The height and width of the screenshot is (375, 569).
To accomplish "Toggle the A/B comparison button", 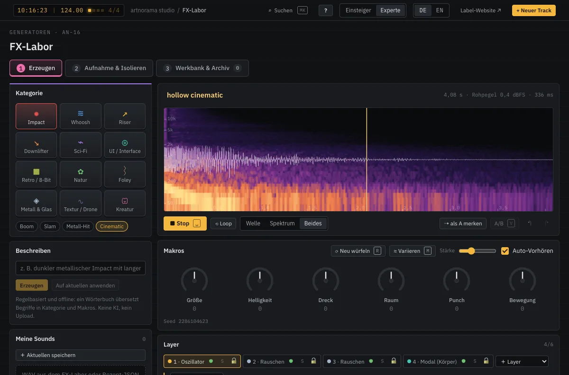I will tap(505, 223).
